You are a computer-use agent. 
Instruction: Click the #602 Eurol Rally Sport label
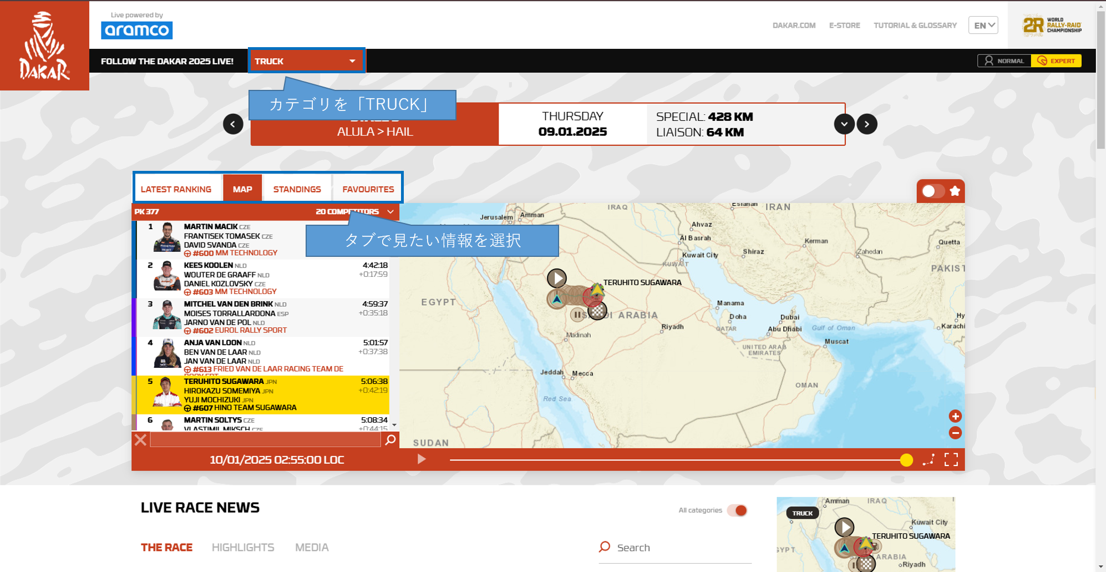click(x=235, y=331)
